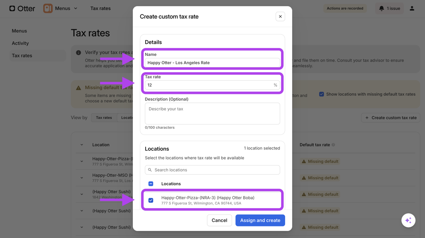This screenshot has width=425, height=238.
Task: Expand the table header chevron beside Location
Action: [x=82, y=145]
